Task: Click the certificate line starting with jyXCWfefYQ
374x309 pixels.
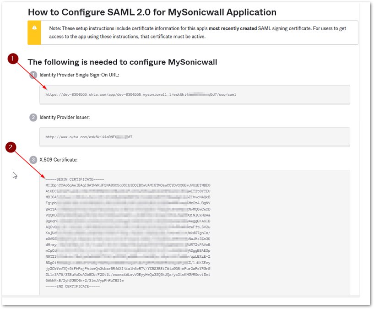Action: pos(128,268)
